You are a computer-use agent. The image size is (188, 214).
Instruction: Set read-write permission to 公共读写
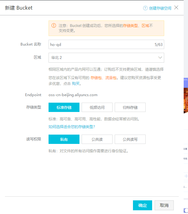(130, 139)
